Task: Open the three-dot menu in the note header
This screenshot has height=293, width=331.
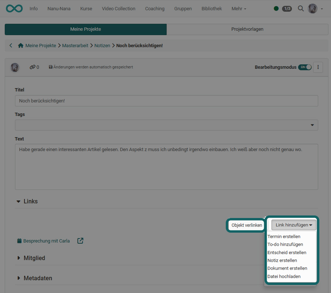Action: click(318, 67)
